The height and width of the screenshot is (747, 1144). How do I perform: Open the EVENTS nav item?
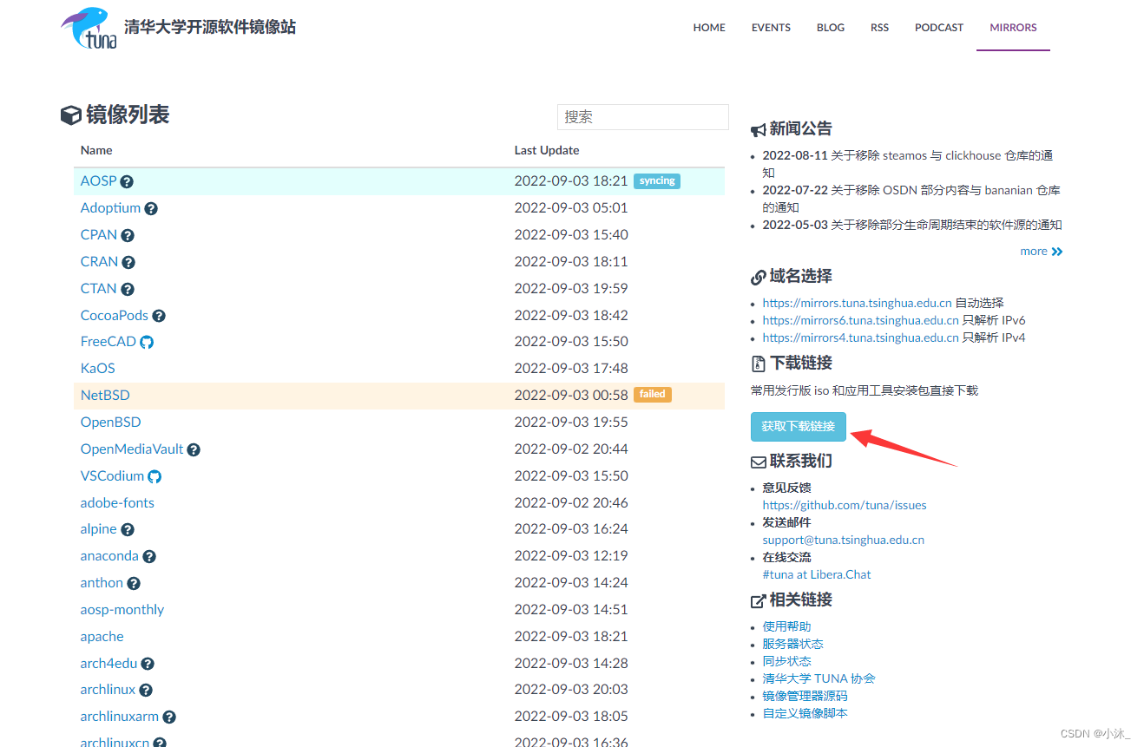click(x=771, y=28)
